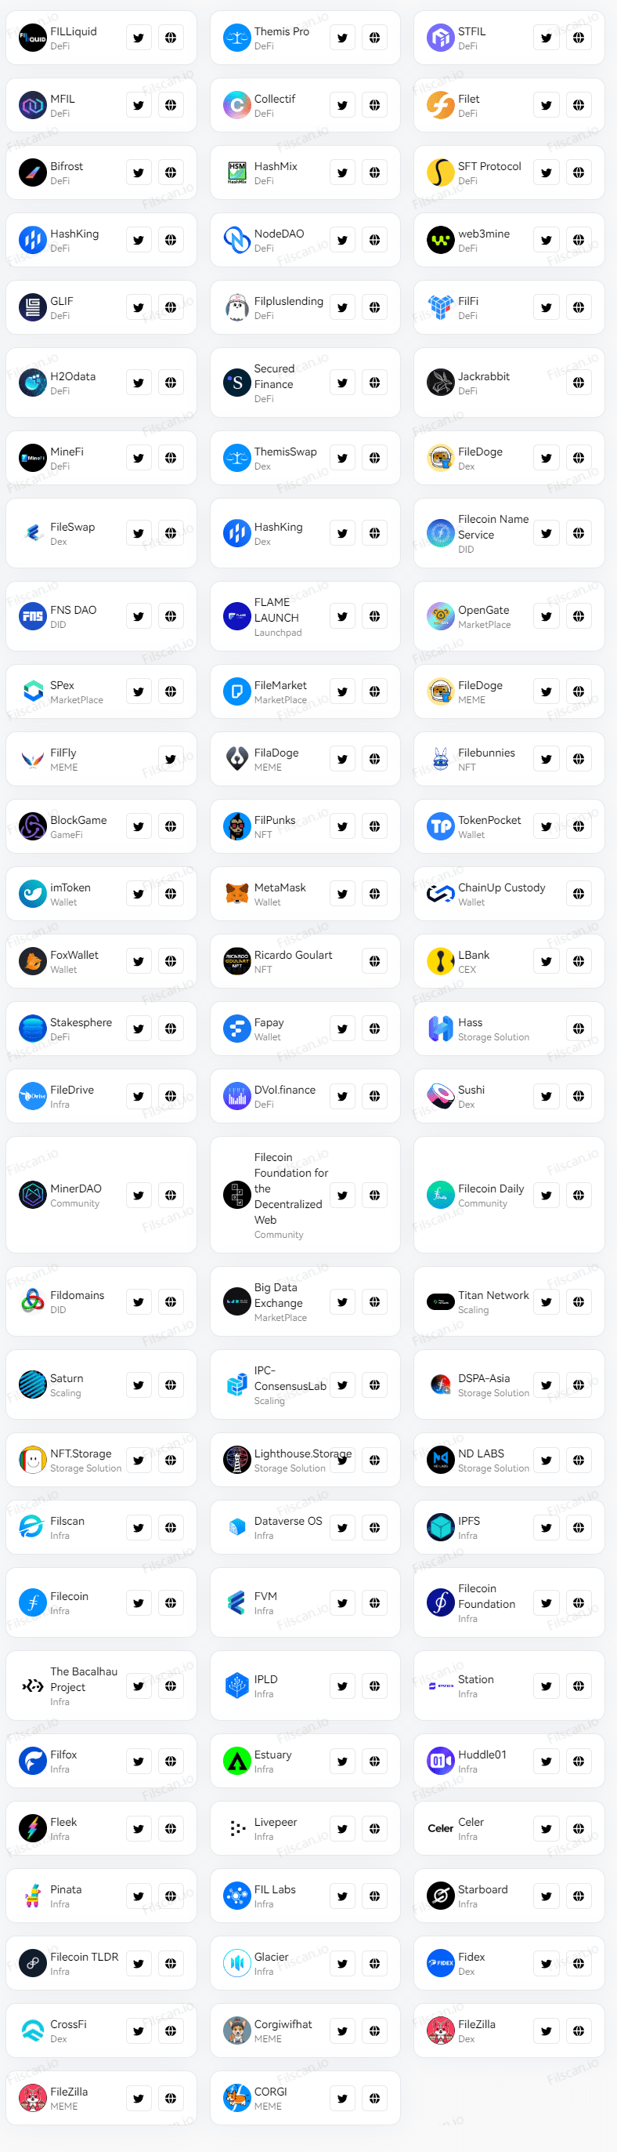The height and width of the screenshot is (2152, 617).
Task: Open Hass storage solution website icon
Action: (x=579, y=1029)
